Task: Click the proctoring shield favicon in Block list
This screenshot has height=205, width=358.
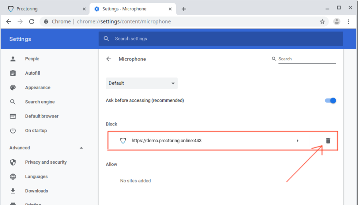Action: 123,141
